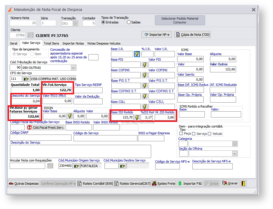Click the disabled Incluir plus button
The height and width of the screenshot is (209, 273).
(x=211, y=183)
